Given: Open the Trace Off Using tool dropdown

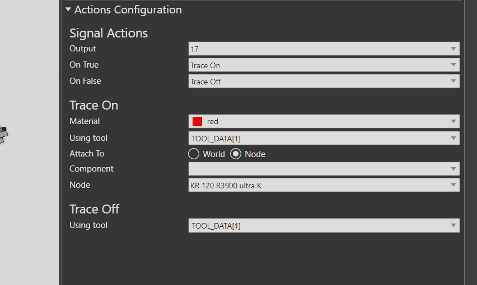Looking at the screenshot, I should tap(319, 226).
